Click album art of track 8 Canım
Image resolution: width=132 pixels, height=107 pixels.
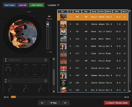point(63,68)
